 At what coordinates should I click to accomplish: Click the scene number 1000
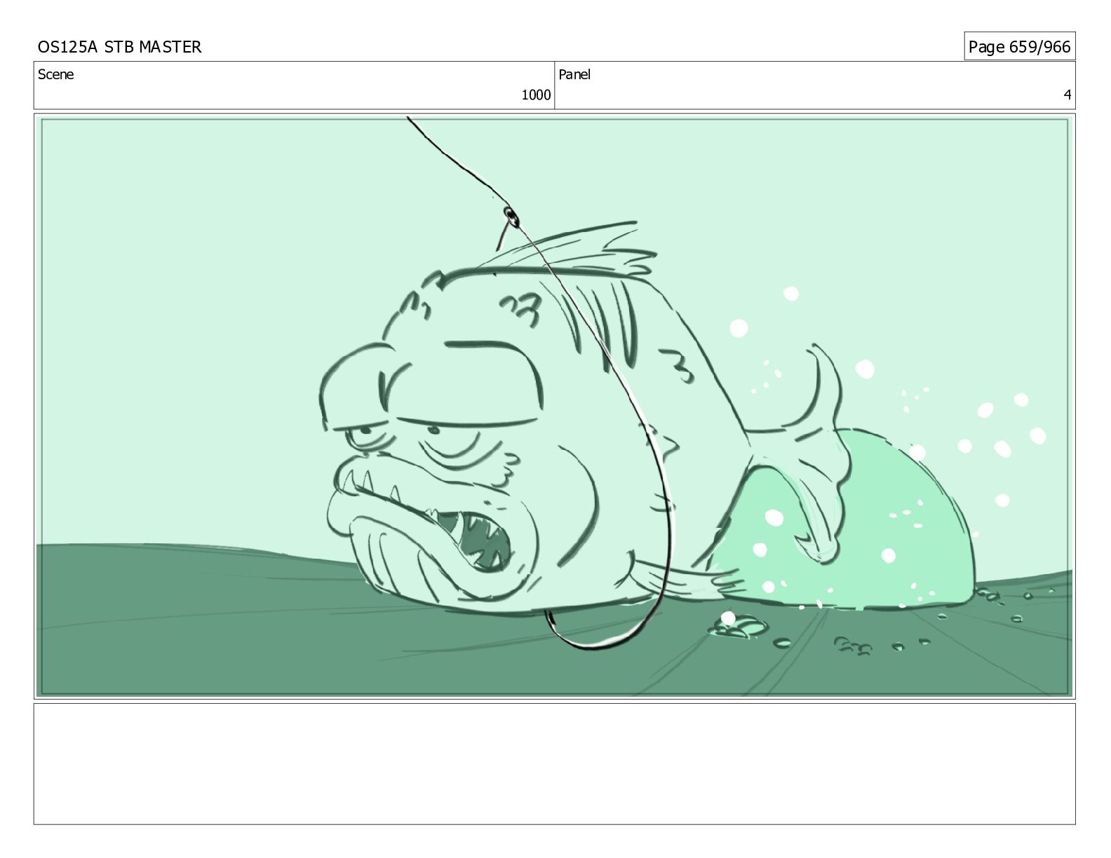pos(536,95)
